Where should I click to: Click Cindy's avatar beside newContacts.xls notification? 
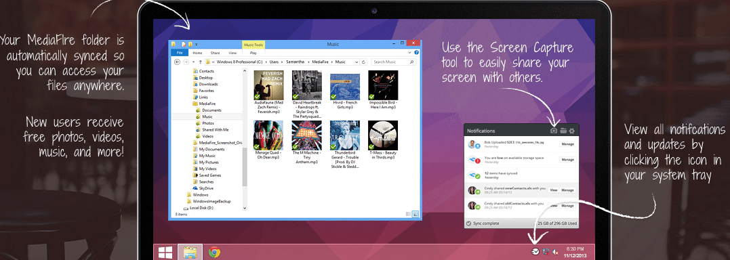pyautogui.click(x=472, y=190)
